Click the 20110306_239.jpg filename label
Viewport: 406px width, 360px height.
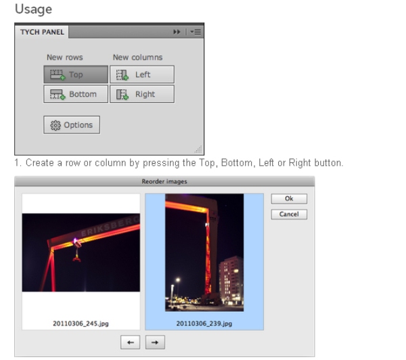pyautogui.click(x=204, y=323)
